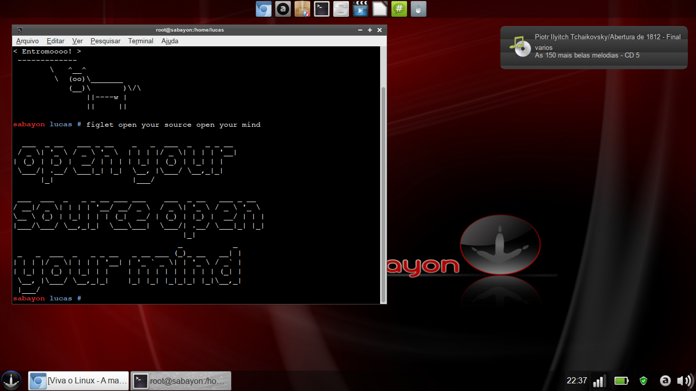696x391 pixels.
Task: Open the Ver menu
Action: click(77, 41)
